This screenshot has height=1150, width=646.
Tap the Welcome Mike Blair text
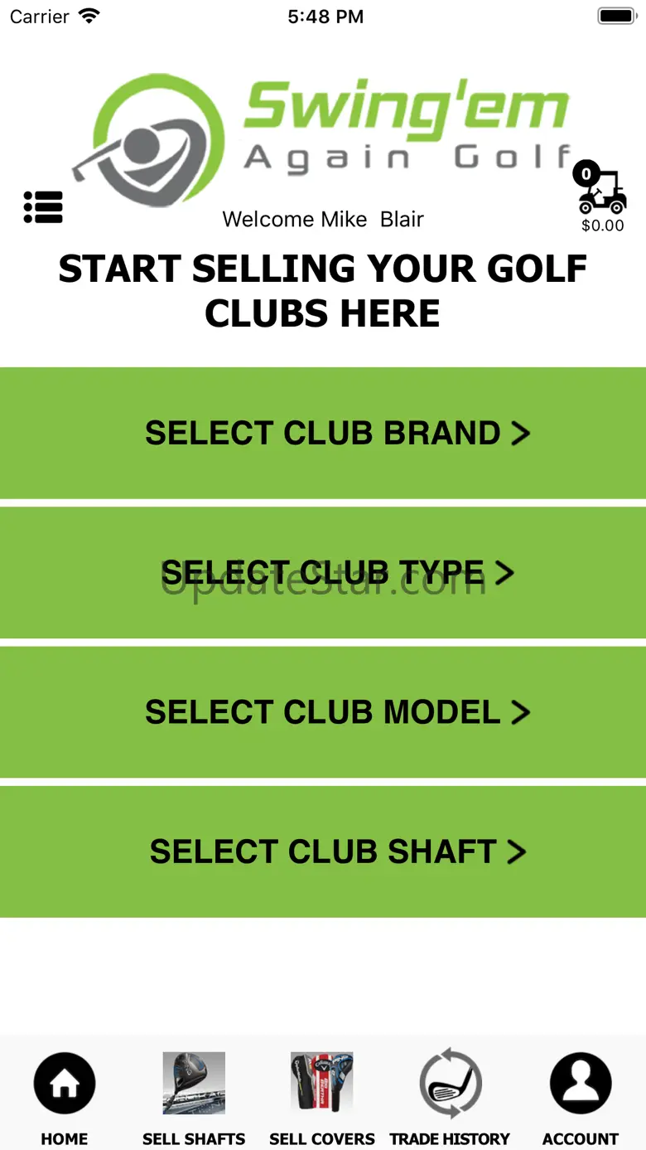323,220
